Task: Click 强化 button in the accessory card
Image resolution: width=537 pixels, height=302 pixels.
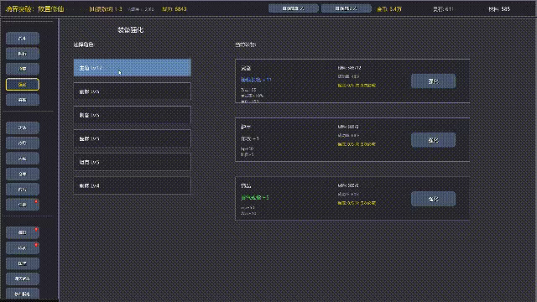Action: 433,199
